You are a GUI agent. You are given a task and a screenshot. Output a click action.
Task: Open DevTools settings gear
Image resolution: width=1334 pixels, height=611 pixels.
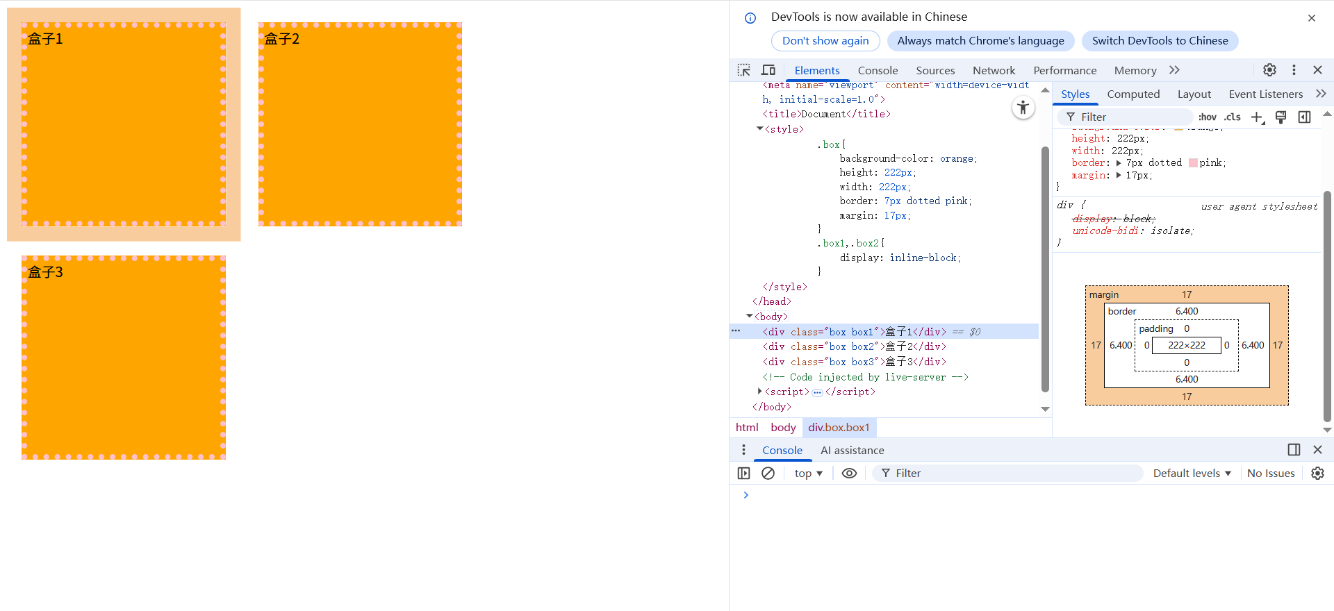point(1269,70)
